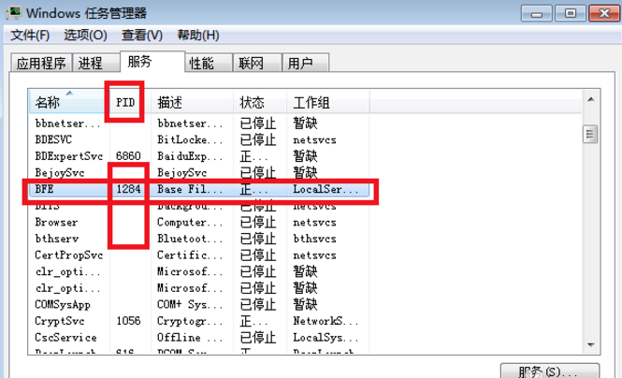The height and width of the screenshot is (378, 622).
Task: Click the NetworkS... workgroup cell
Action: pyautogui.click(x=325, y=321)
